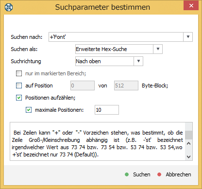202x189 pixels.
Task: Click the Byte-Block; label
Action: 155,86
